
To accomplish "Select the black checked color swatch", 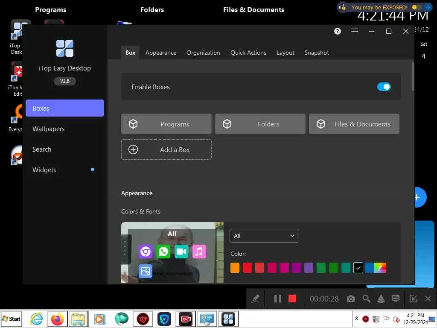I will coord(358,268).
